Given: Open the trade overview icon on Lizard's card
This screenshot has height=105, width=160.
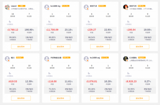Looking at the screenshot, I should 10,22.
